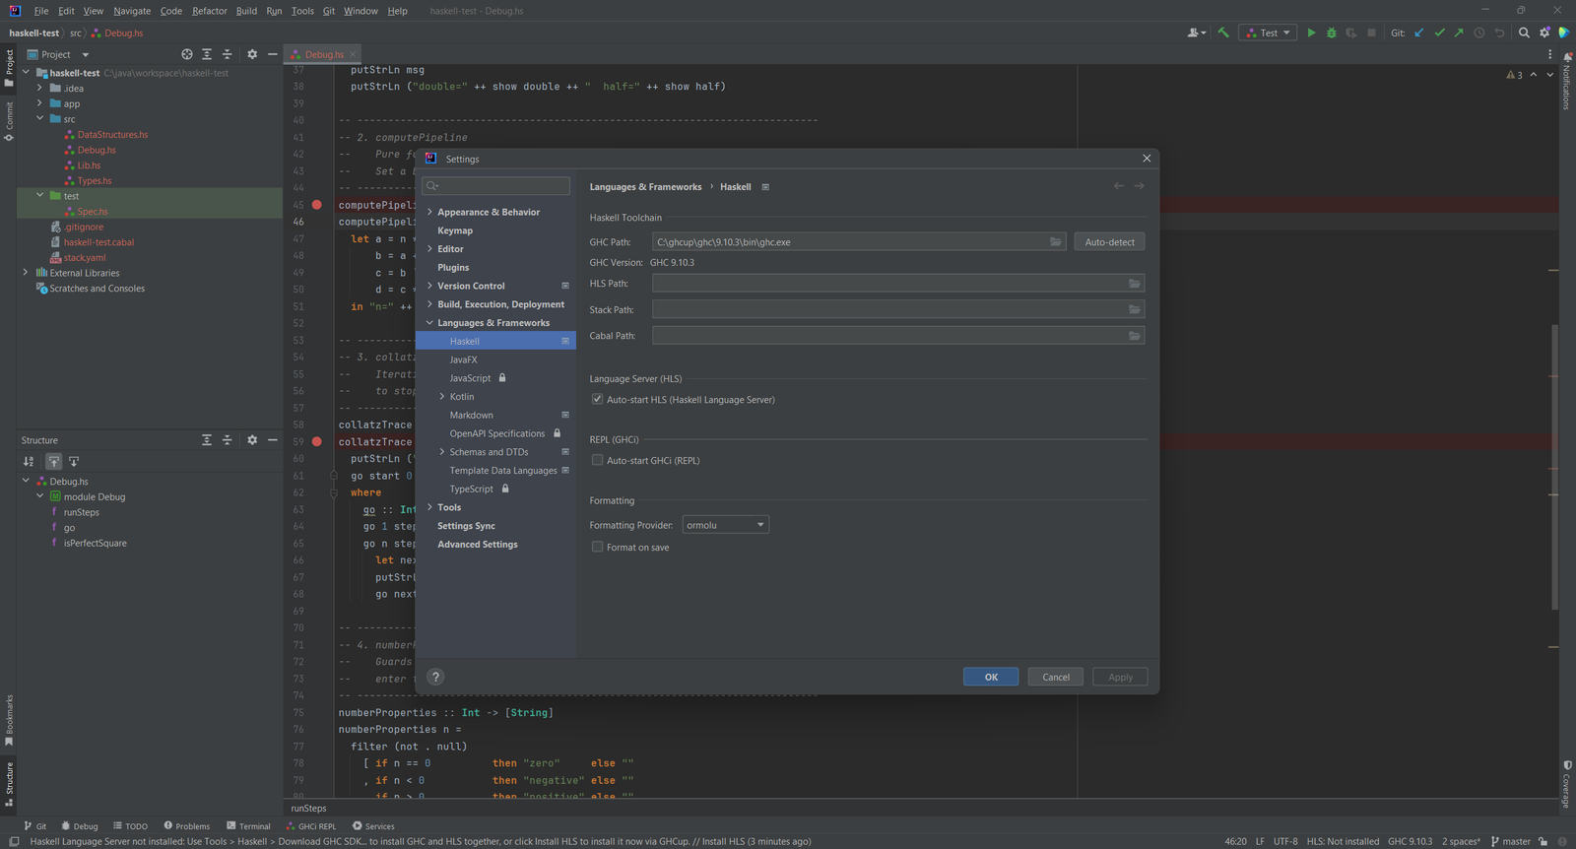Click the folder browse icon in the GHC Path field
This screenshot has height=849, width=1576.
pos(1056,242)
